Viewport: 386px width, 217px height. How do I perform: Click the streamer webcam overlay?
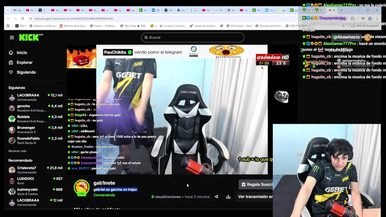[327, 171]
